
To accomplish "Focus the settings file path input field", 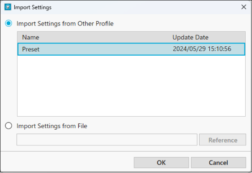I will [x=107, y=140].
